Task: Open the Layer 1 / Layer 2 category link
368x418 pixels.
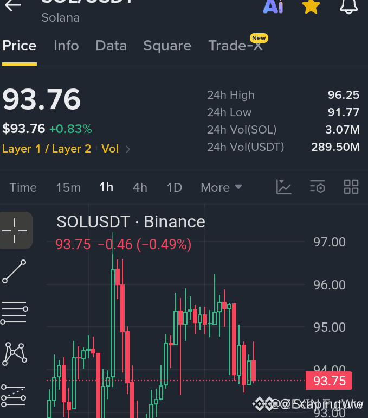Action: [47, 149]
